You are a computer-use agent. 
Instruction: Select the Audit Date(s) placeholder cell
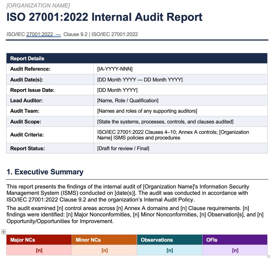(x=180, y=80)
